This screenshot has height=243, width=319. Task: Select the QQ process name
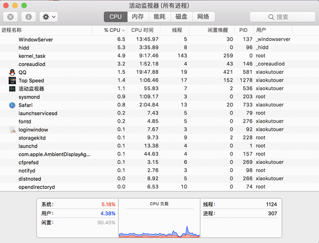pos(23,72)
